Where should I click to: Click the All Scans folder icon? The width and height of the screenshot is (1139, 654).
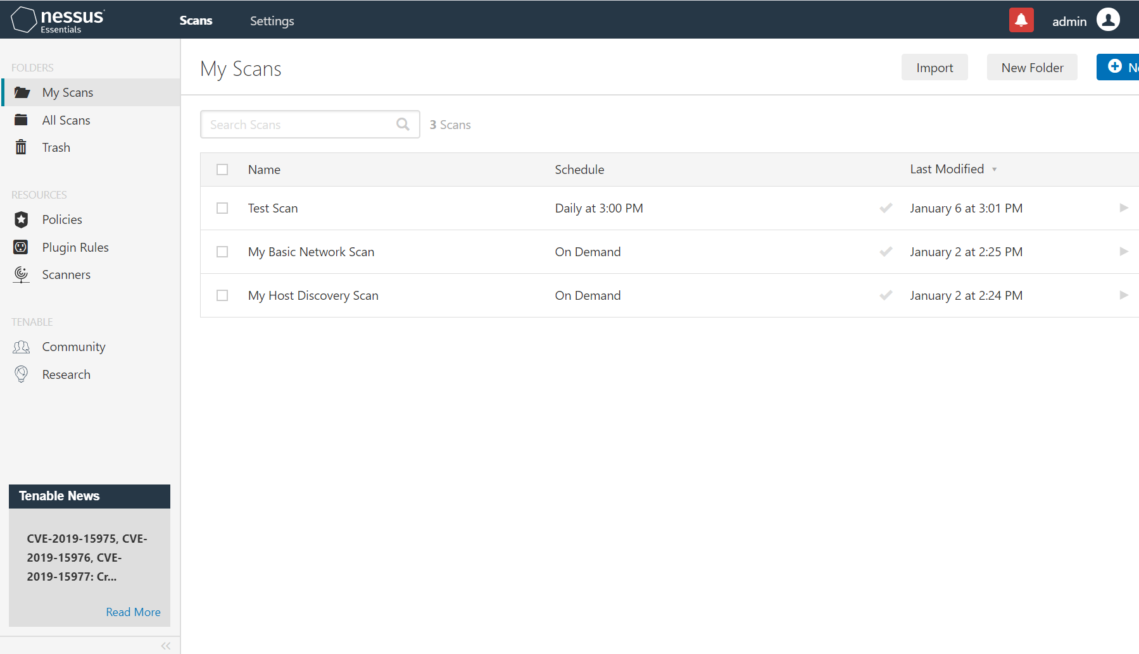21,120
